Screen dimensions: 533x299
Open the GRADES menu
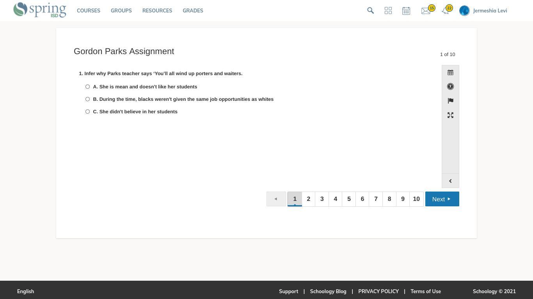[193, 11]
